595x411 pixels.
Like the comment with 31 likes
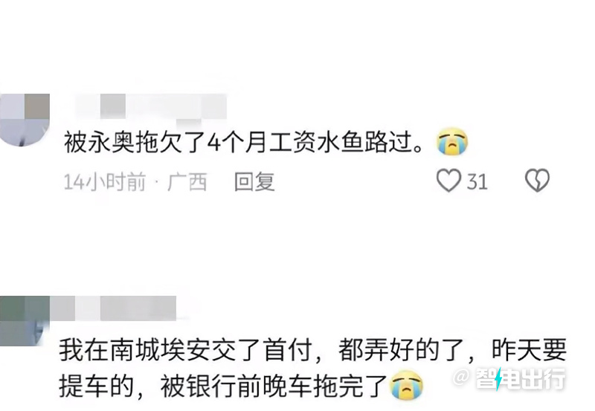coord(449,181)
